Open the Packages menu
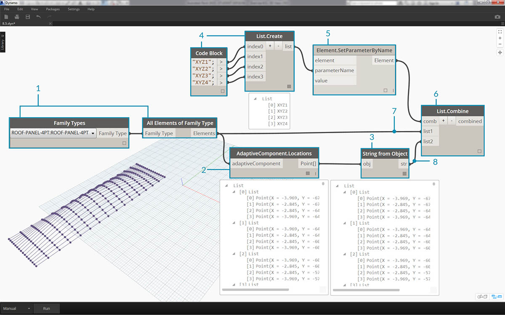Viewport: 505px width, 315px height. (53, 9)
